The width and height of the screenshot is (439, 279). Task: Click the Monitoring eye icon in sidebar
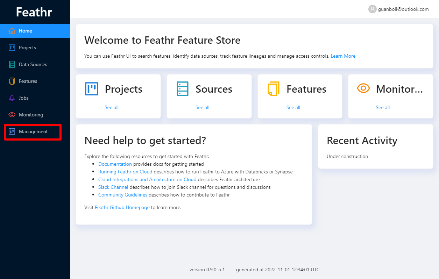pos(12,115)
